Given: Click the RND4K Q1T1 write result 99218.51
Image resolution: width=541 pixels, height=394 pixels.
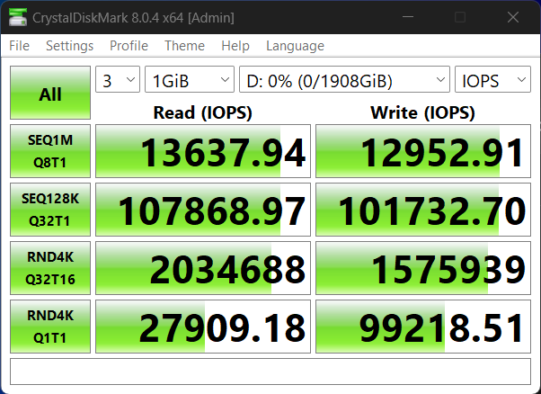Looking at the screenshot, I should point(423,327).
